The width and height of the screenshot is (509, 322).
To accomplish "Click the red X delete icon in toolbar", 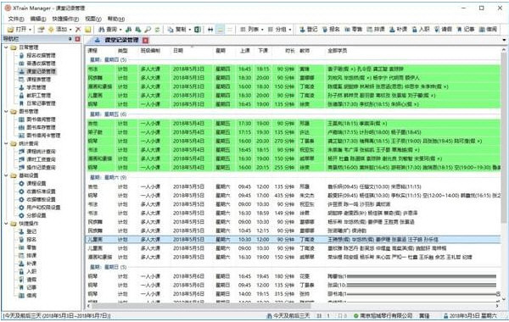I will (78, 30).
